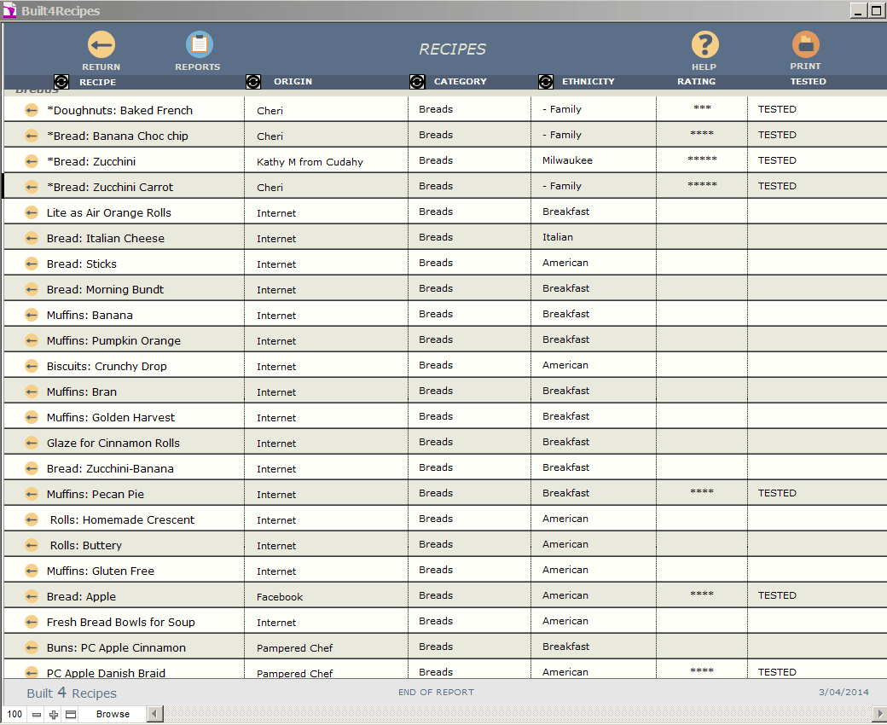This screenshot has width=887, height=725.
Task: Open the Doughnuts: Baked French recipe arrow
Action: (x=32, y=110)
